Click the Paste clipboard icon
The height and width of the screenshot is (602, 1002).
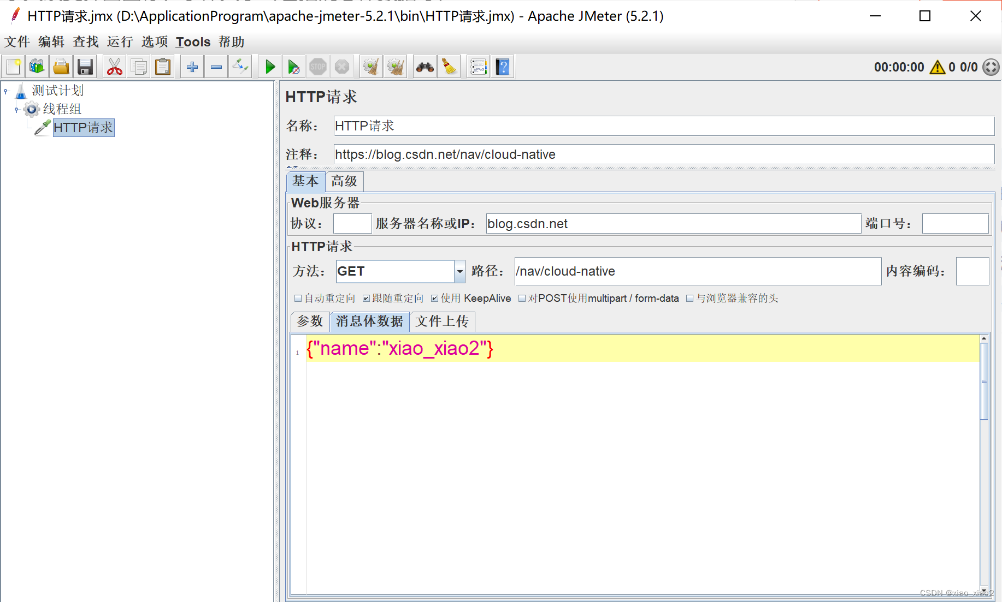point(163,67)
